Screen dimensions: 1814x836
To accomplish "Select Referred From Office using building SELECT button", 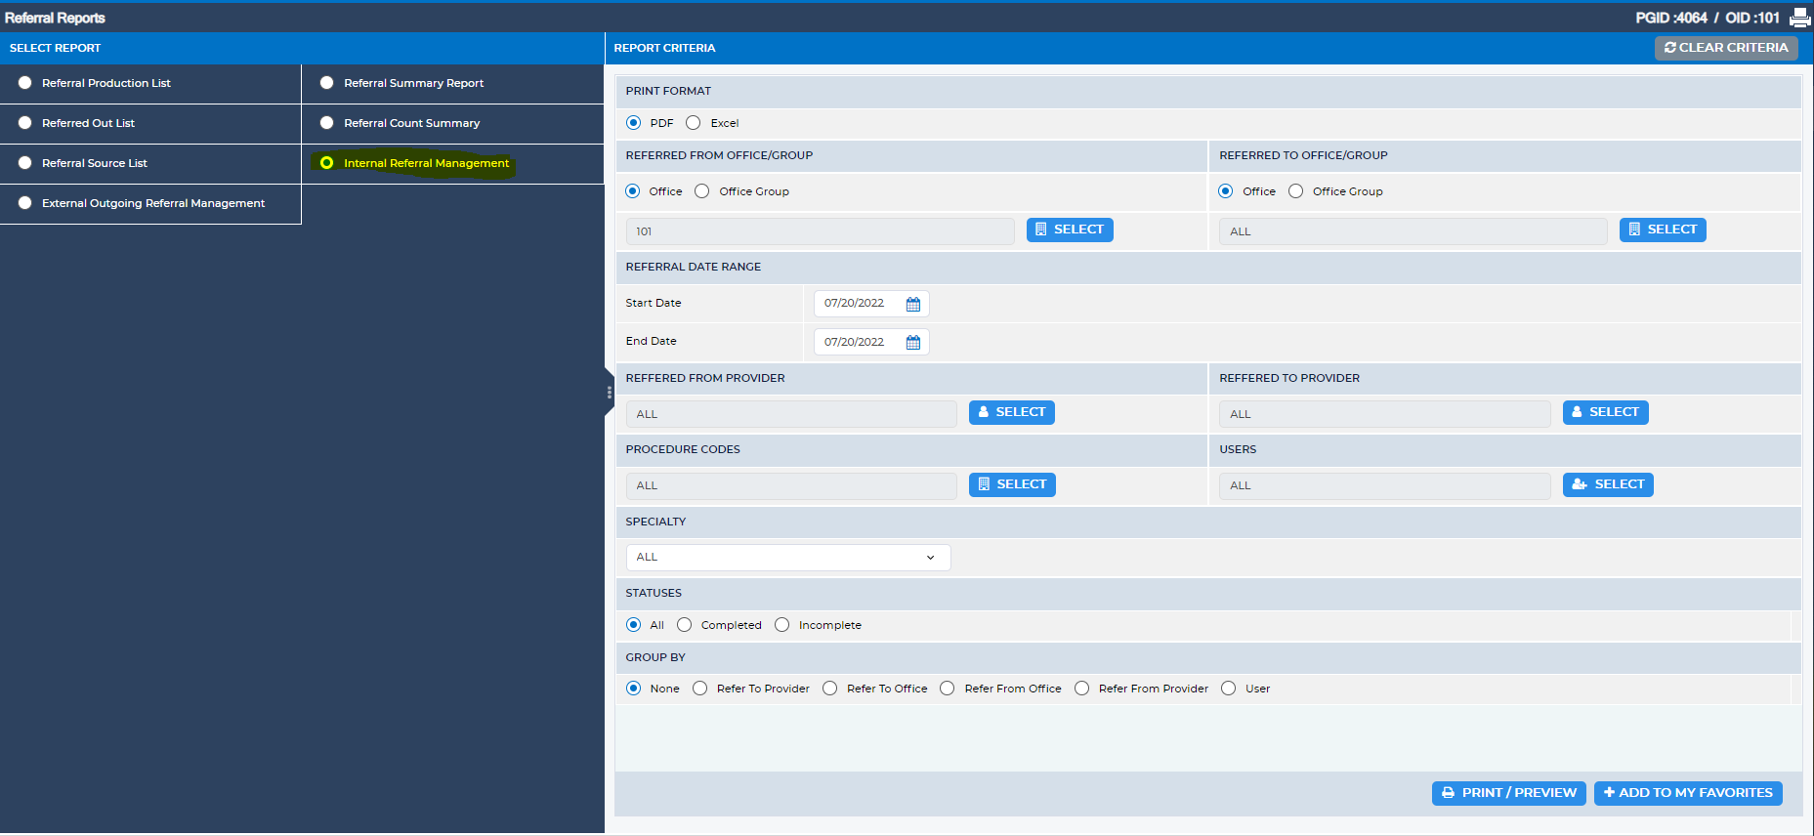I will pos(1070,230).
